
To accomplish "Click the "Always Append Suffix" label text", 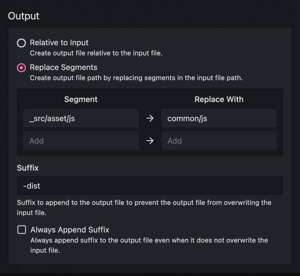I will 70,230.
